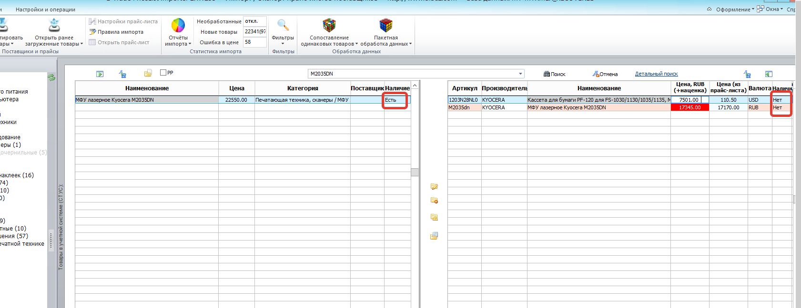
Task: Click panel icon right of font icon above right grid
Action: (x=769, y=74)
